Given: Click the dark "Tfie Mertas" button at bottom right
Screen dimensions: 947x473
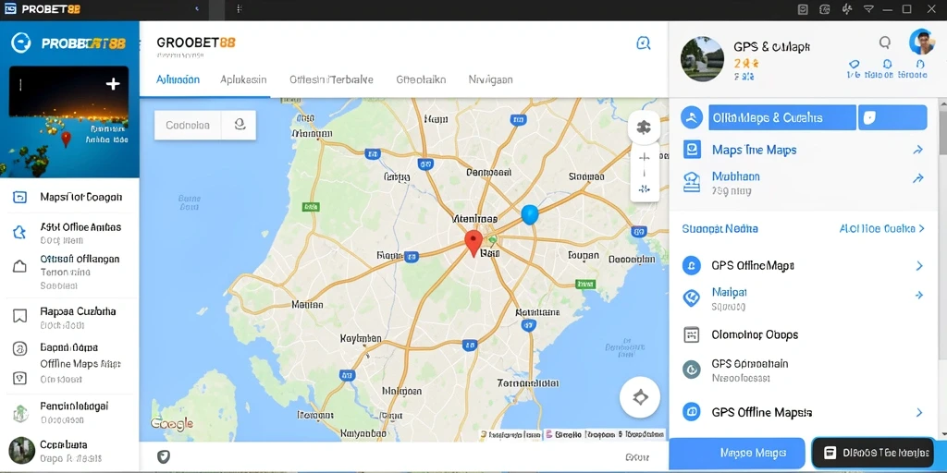Looking at the screenshot, I should click(873, 453).
